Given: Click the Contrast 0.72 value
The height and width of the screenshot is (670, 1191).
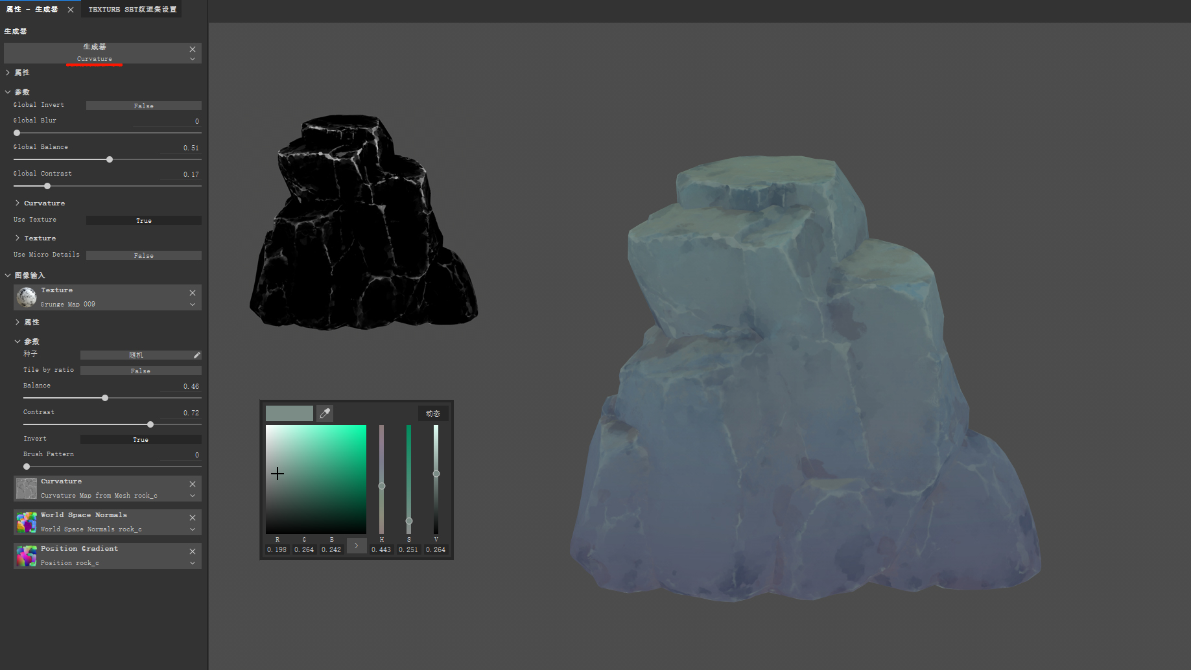Looking at the screenshot, I should point(191,413).
